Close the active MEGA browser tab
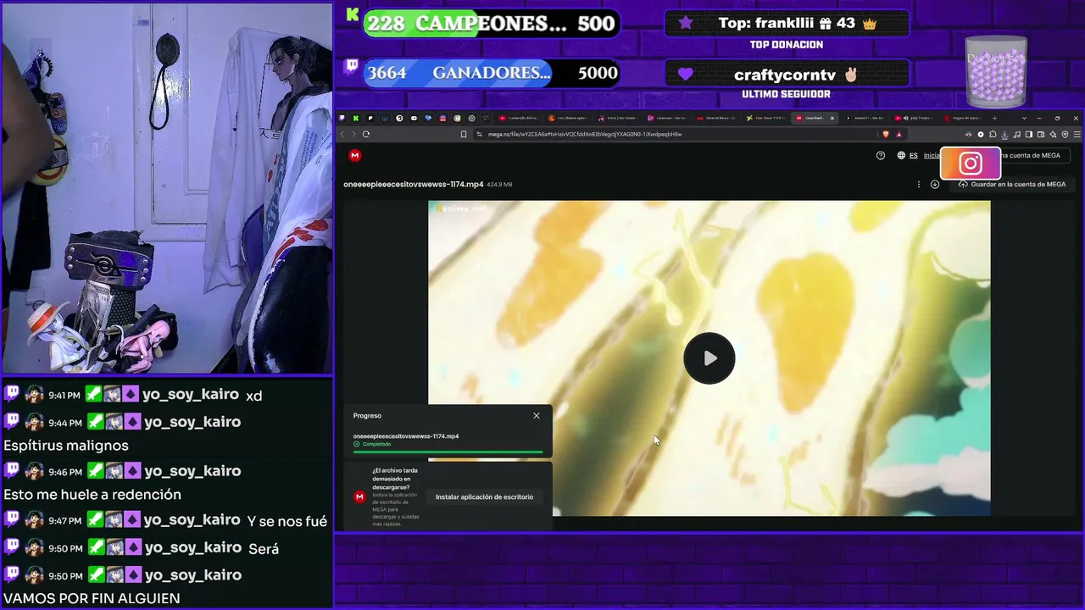Image resolution: width=1085 pixels, height=610 pixels. pyautogui.click(x=832, y=118)
